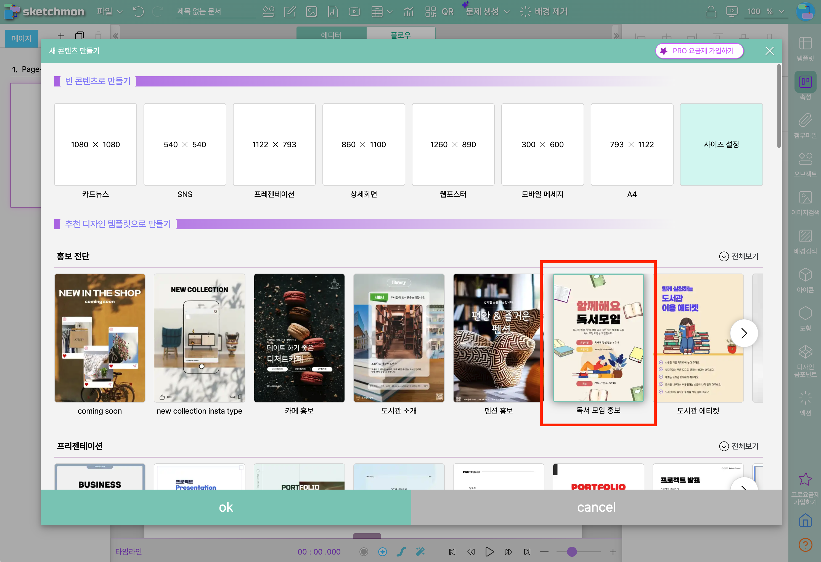Screen dimensions: 821x562
Task: Expand 홍보 전단 전체보기
Action: pos(739,256)
